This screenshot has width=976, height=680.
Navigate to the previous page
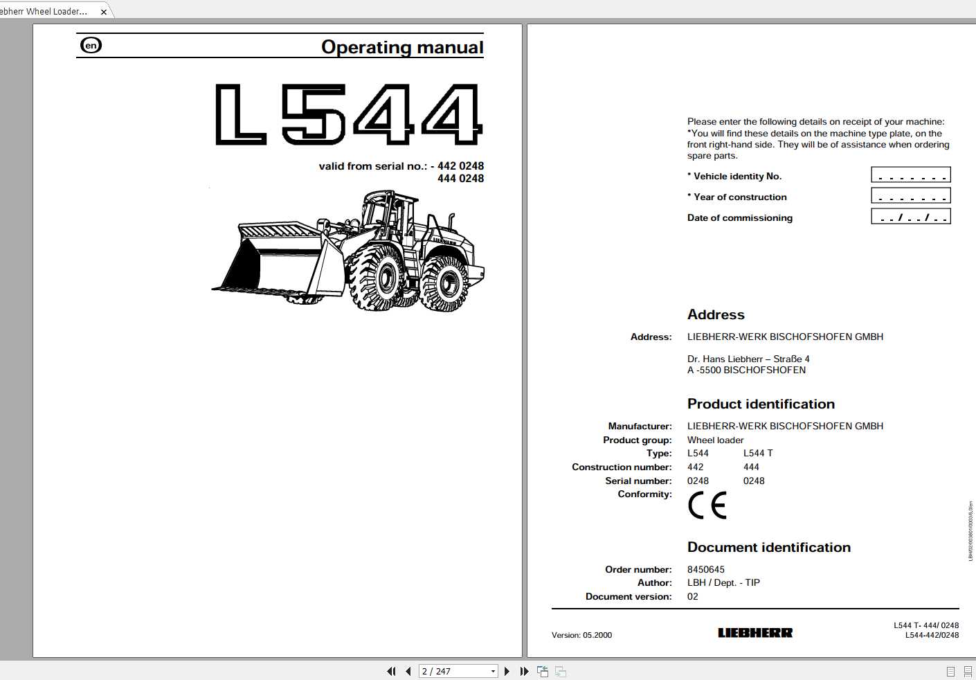(x=408, y=671)
